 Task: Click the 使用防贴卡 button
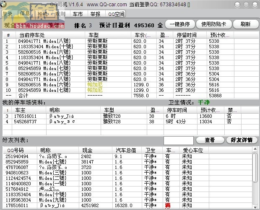pos(214,24)
